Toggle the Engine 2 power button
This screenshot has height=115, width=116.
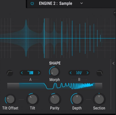click(32, 3)
